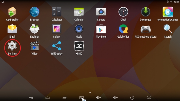
Task: Launch the Video player app
Action: point(34,48)
